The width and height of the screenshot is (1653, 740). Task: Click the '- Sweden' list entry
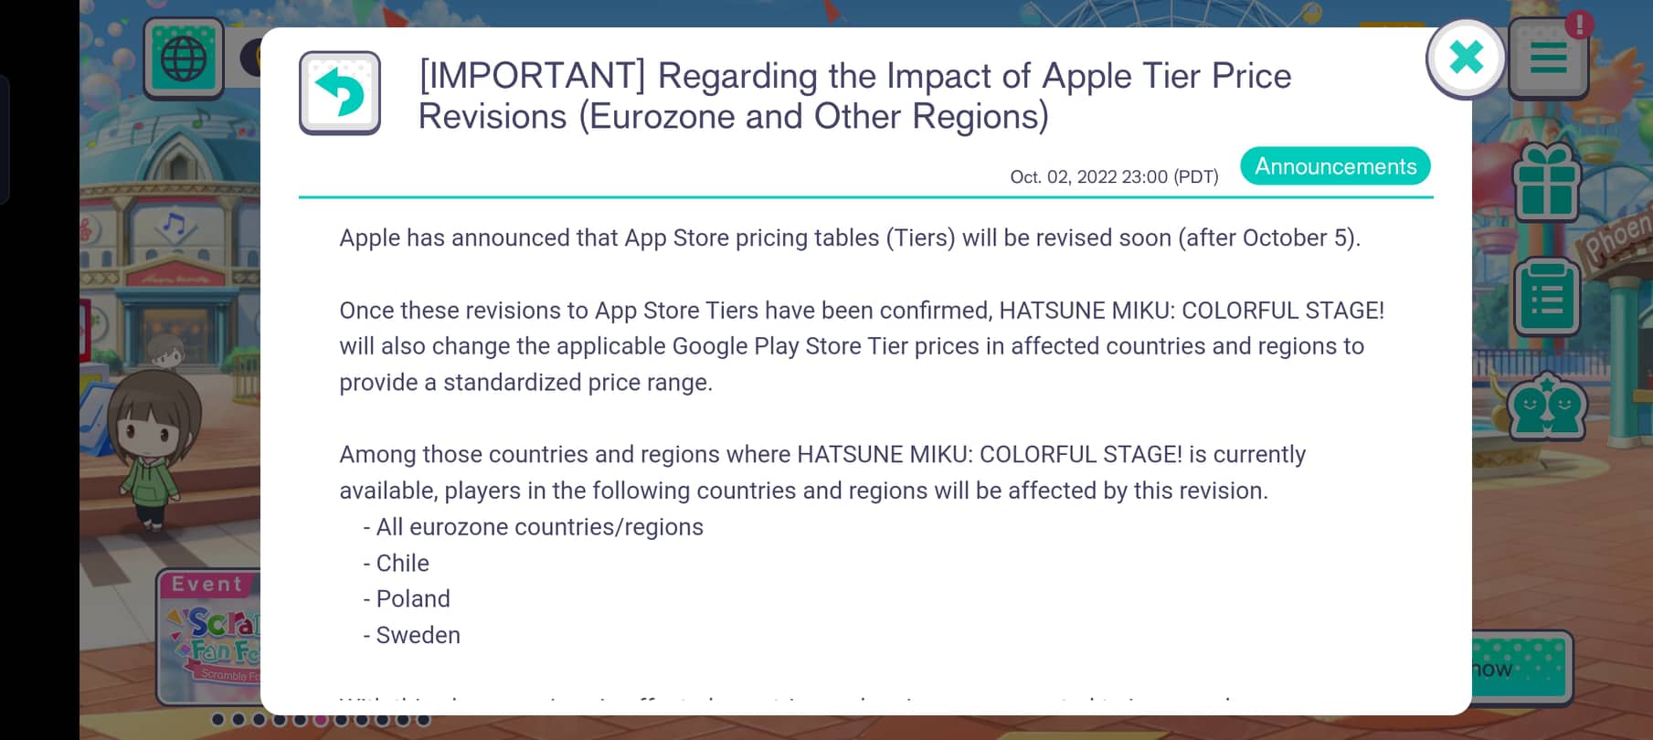pyautogui.click(x=411, y=635)
